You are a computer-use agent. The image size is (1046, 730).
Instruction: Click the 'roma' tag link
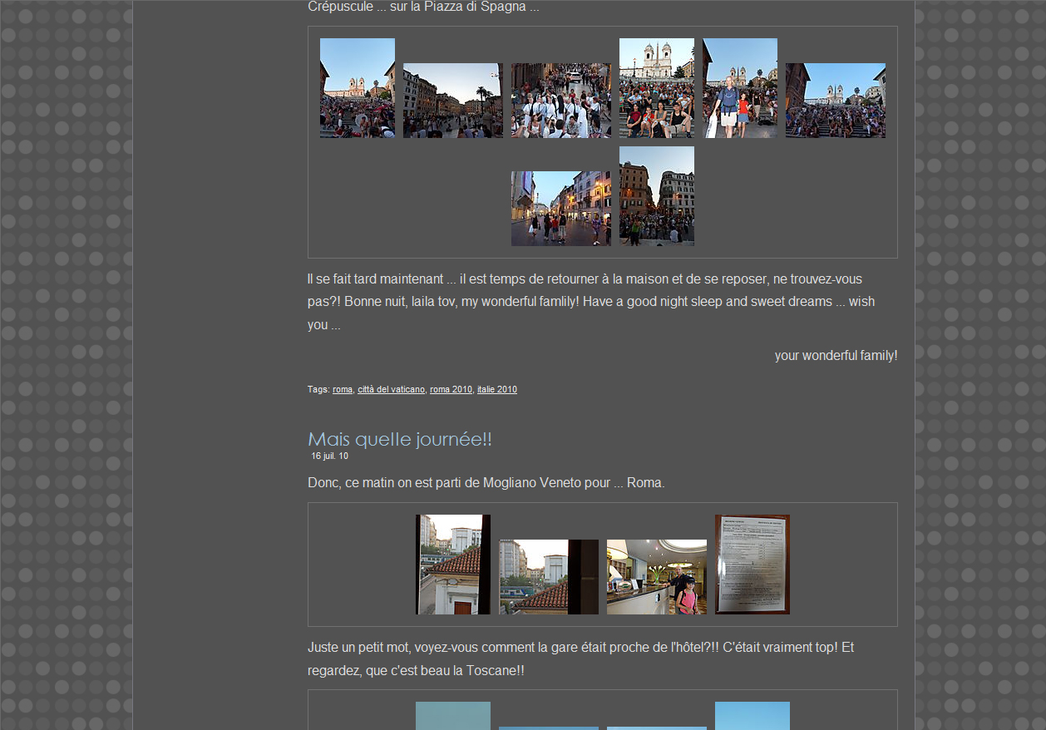[x=343, y=389]
